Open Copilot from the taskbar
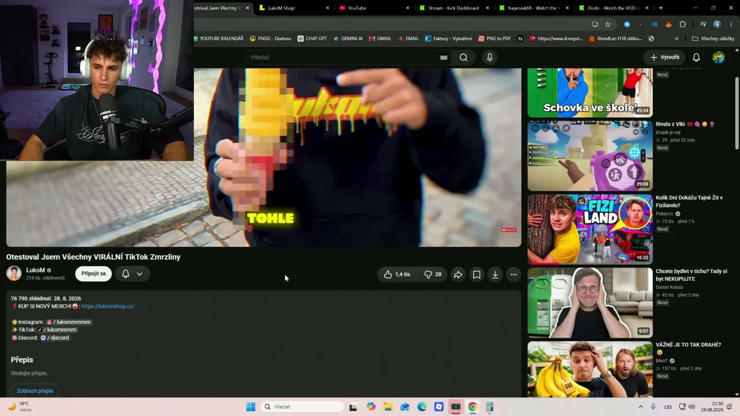 [371, 407]
